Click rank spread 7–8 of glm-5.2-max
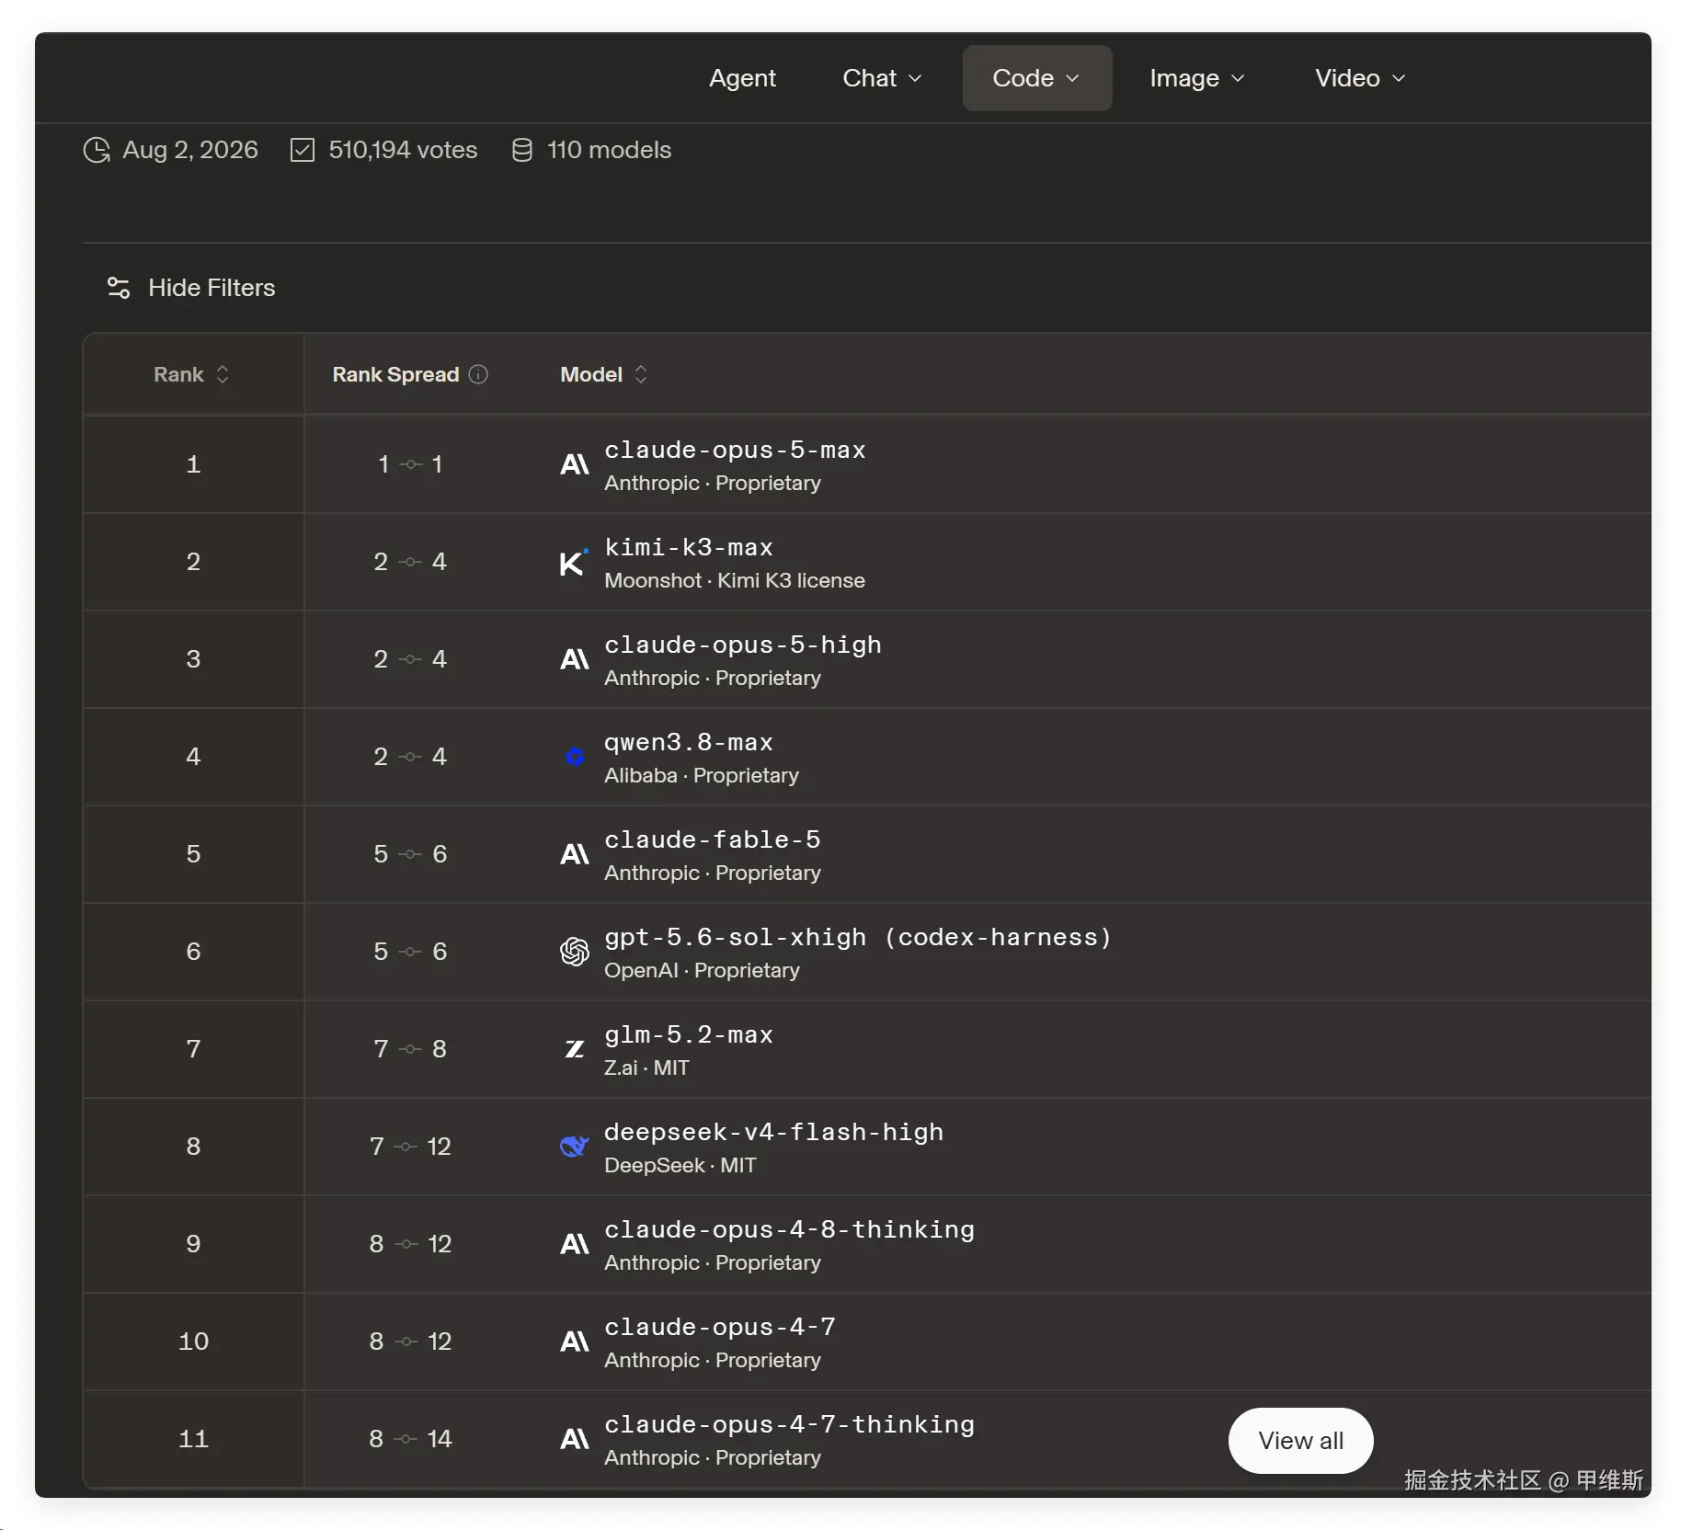 point(410,1049)
